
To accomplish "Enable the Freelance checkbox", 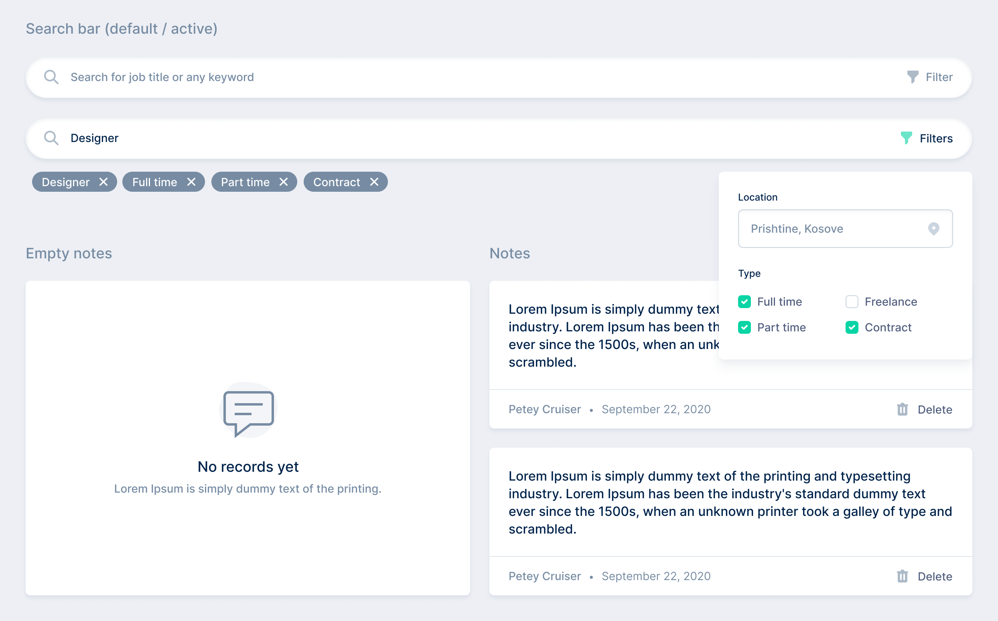I will coord(852,302).
